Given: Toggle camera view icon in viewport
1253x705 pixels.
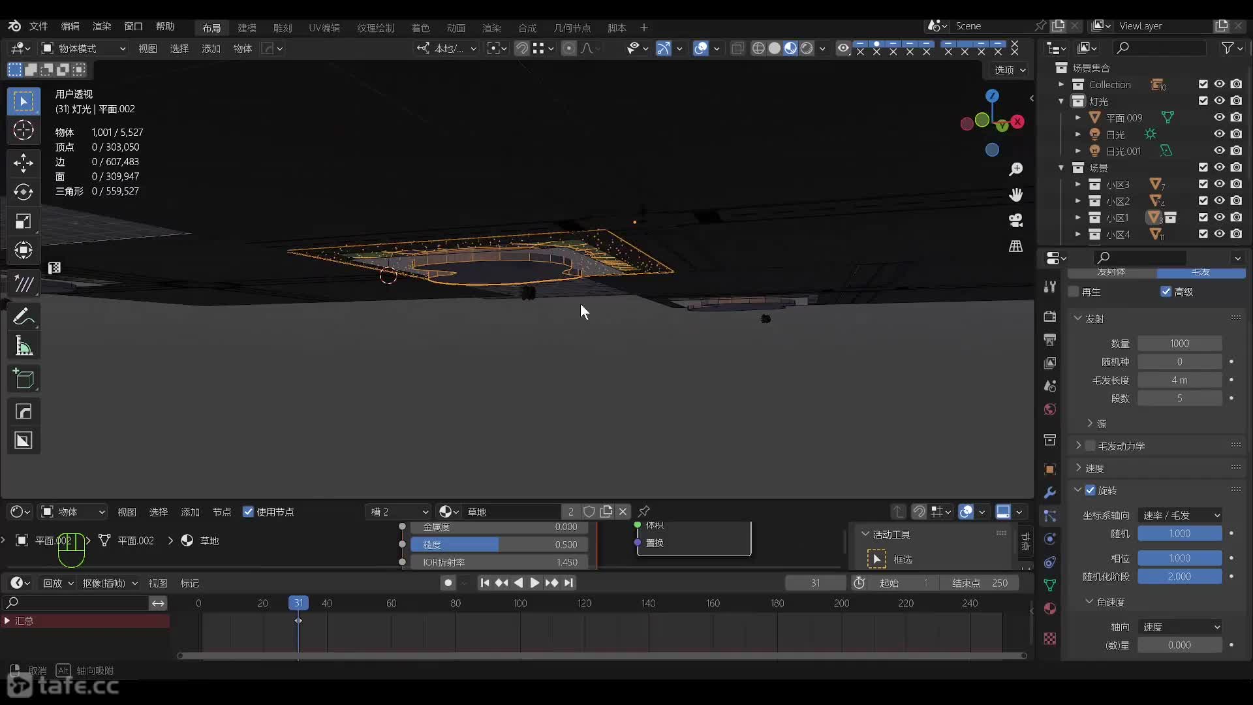Looking at the screenshot, I should pyautogui.click(x=1015, y=221).
